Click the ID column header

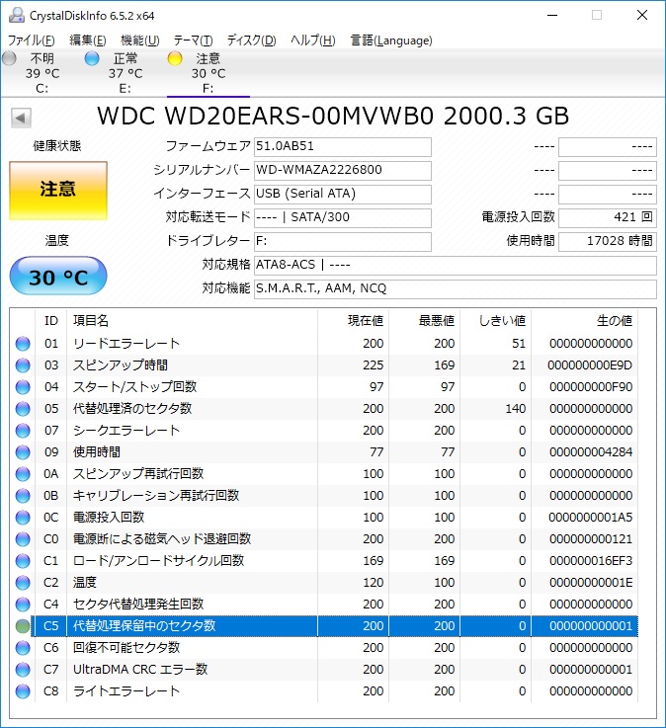pyautogui.click(x=51, y=321)
